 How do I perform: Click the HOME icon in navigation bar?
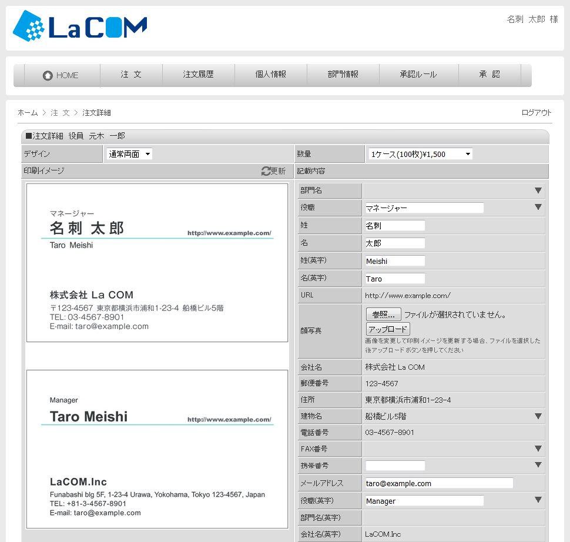click(x=48, y=75)
